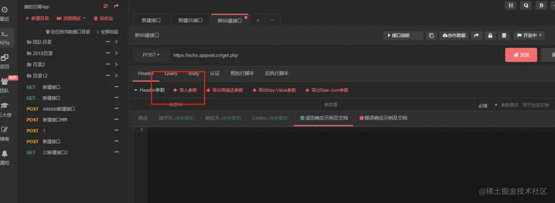Open the database icon in the toolbar
The image size is (555, 203).
point(503,35)
